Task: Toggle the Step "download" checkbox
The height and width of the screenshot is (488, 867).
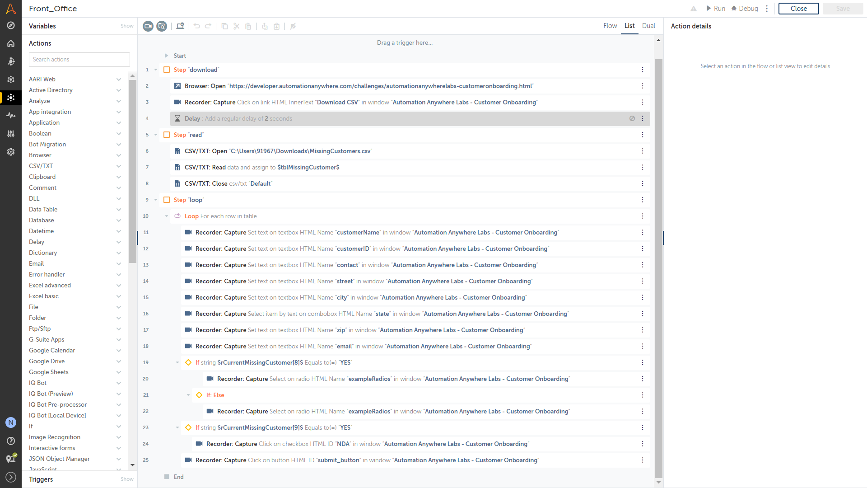Action: point(167,70)
